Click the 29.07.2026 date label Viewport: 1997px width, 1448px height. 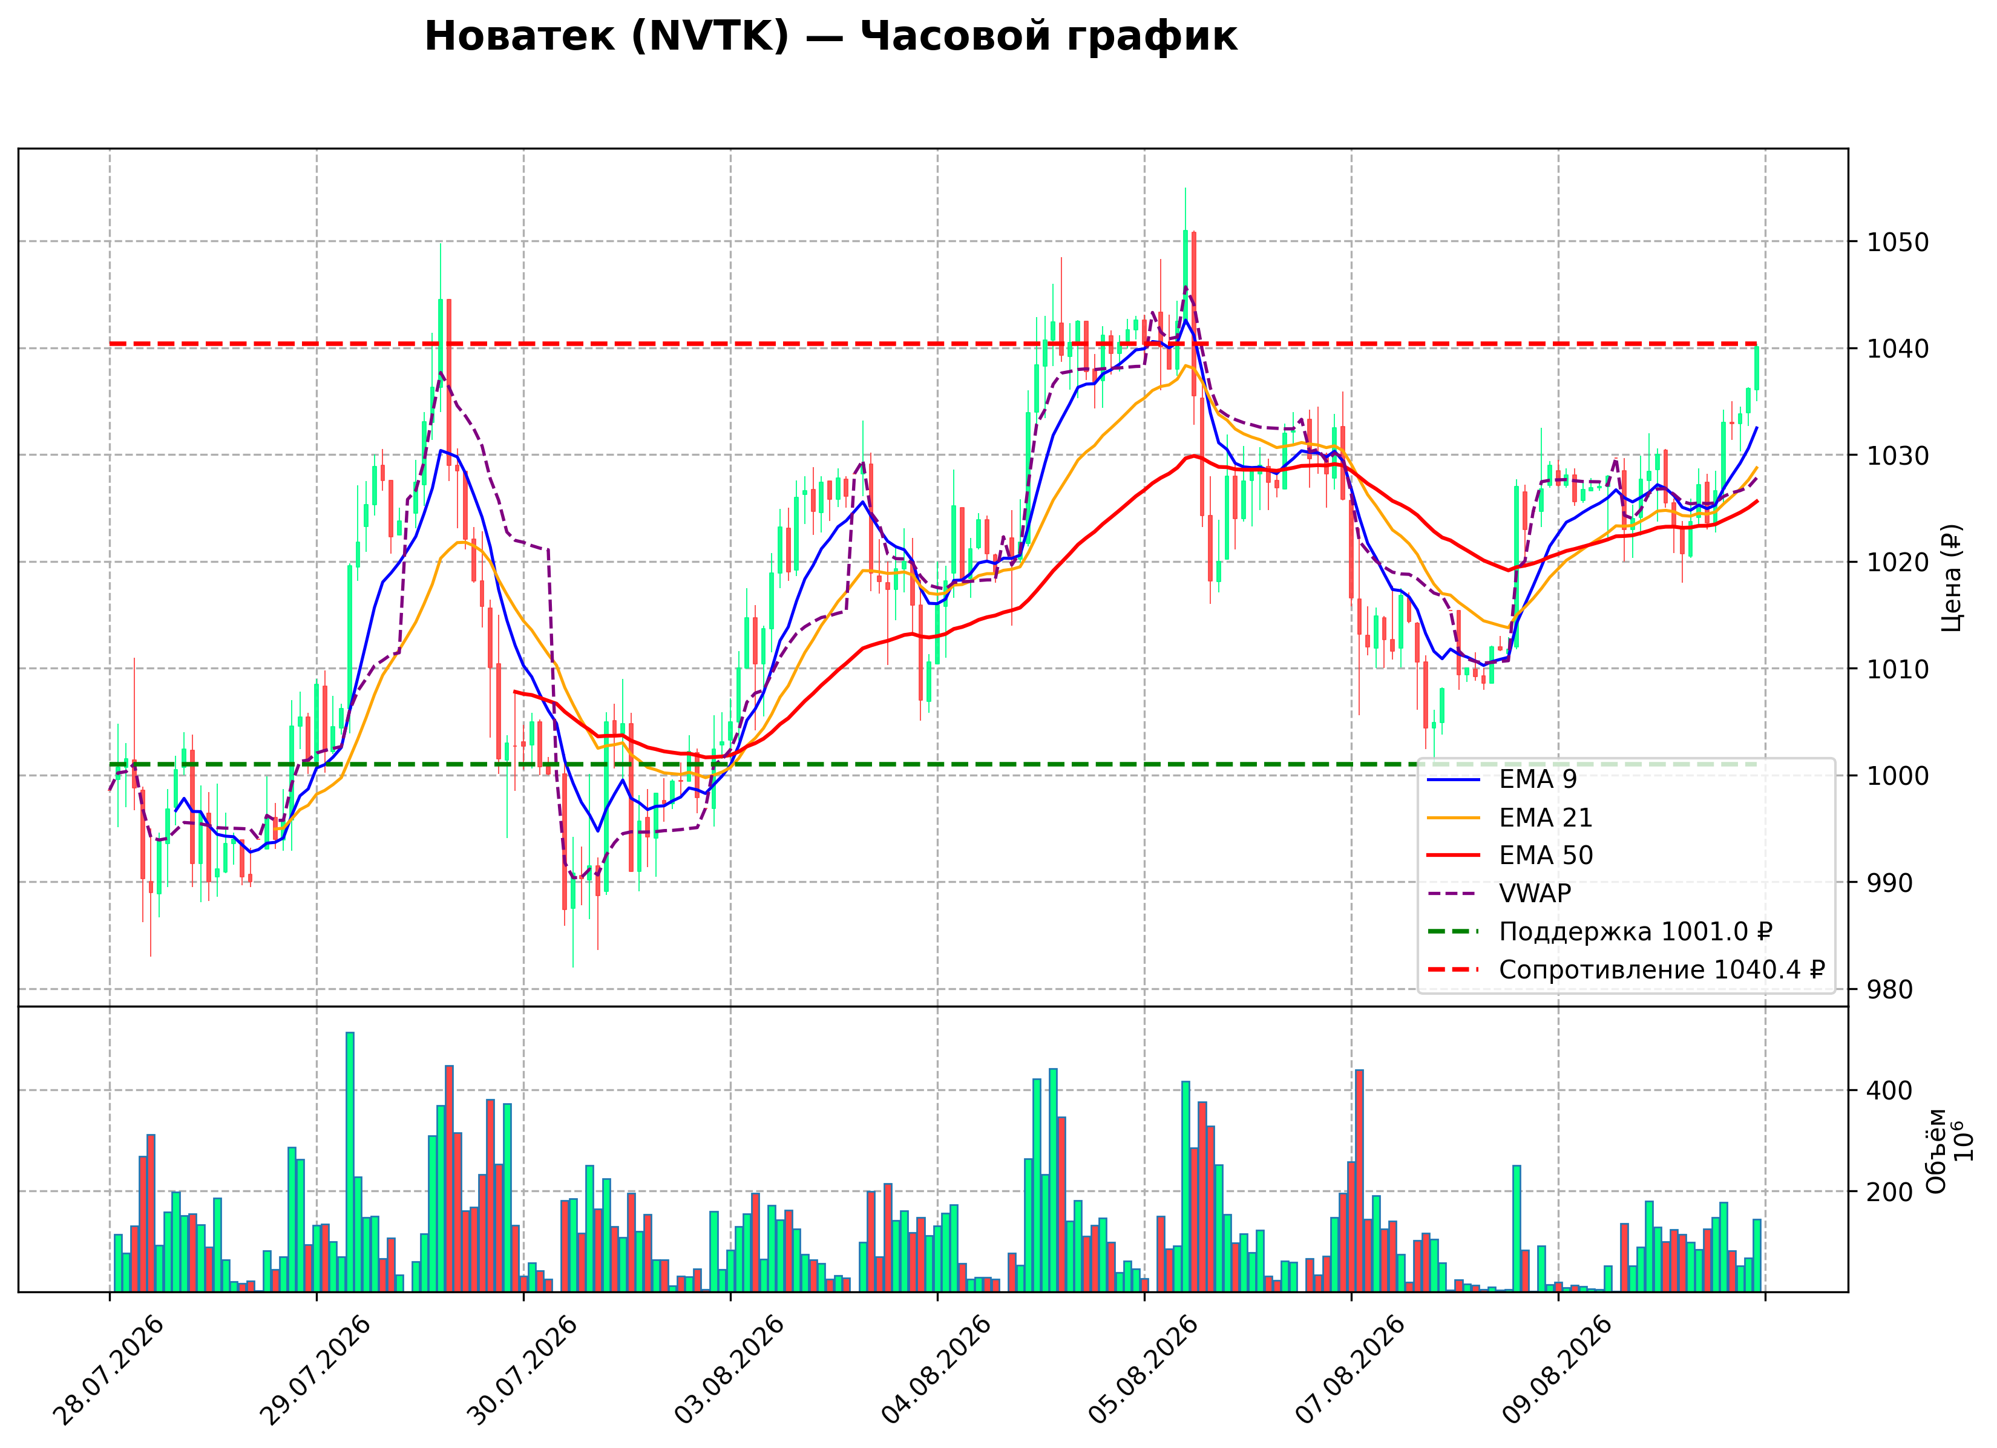click(x=315, y=1371)
